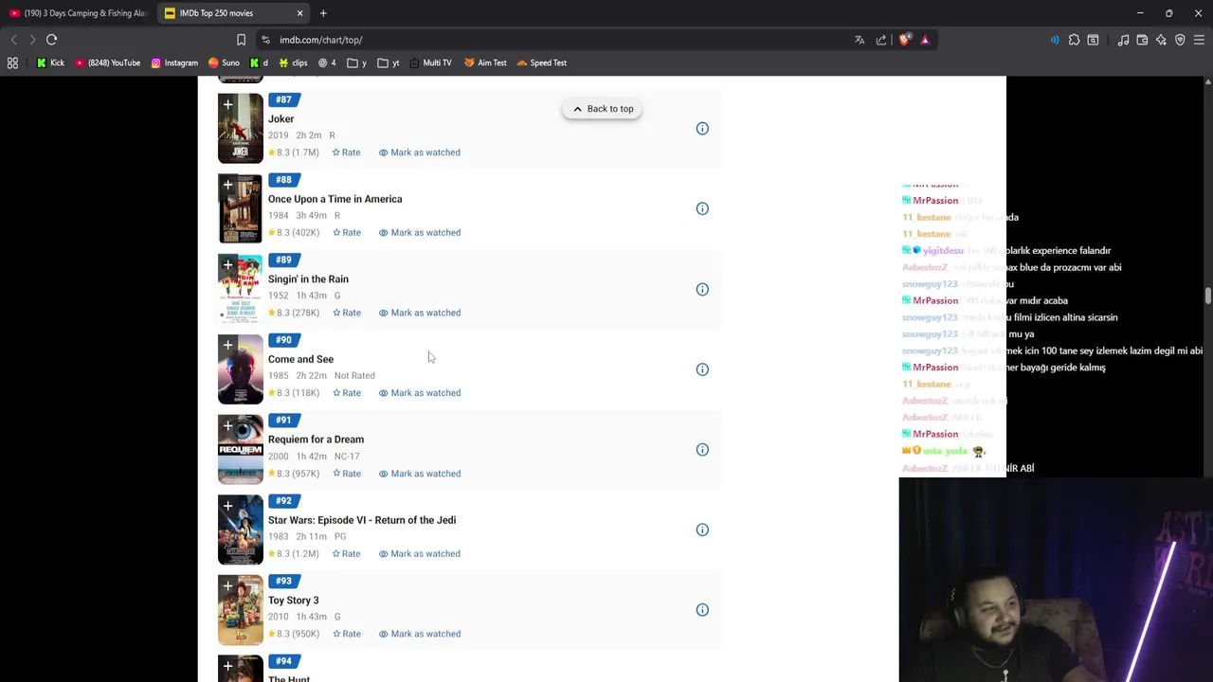The image size is (1213, 682).
Task: Mark Once Upon a Time in America as watched
Action: 420,232
